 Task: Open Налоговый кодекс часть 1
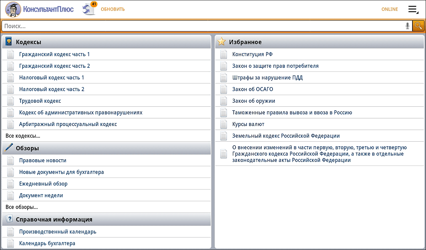[106, 77]
